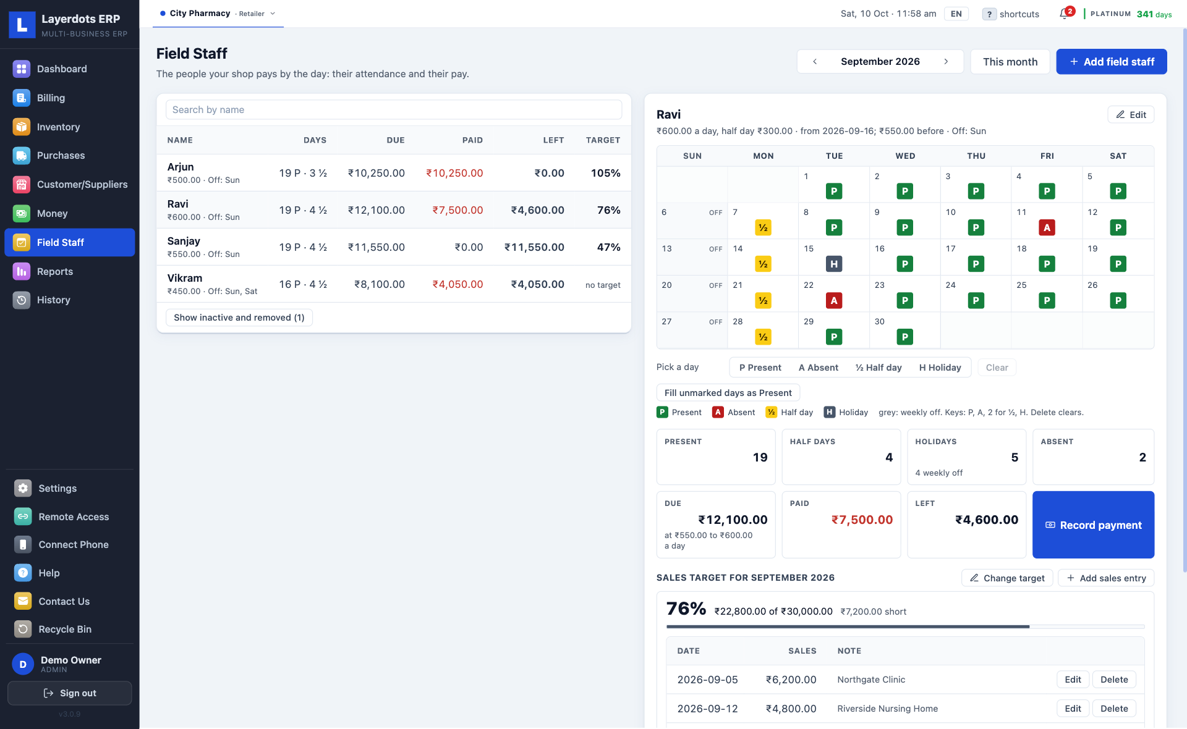Viewport: 1187px width, 729px height.
Task: Click Change target button
Action: 1007,578
